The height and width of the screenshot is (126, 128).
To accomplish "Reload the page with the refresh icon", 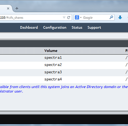I will pos(69,18).
